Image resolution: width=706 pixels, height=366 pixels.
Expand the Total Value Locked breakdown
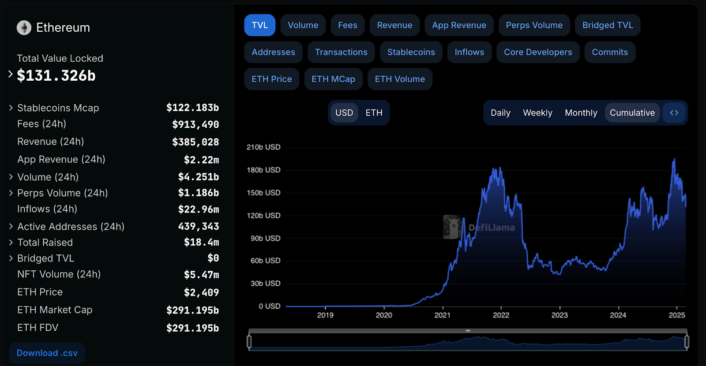tap(11, 74)
